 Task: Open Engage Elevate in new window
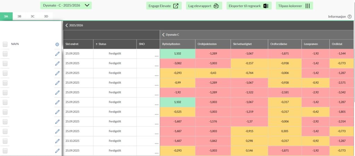coord(164,6)
